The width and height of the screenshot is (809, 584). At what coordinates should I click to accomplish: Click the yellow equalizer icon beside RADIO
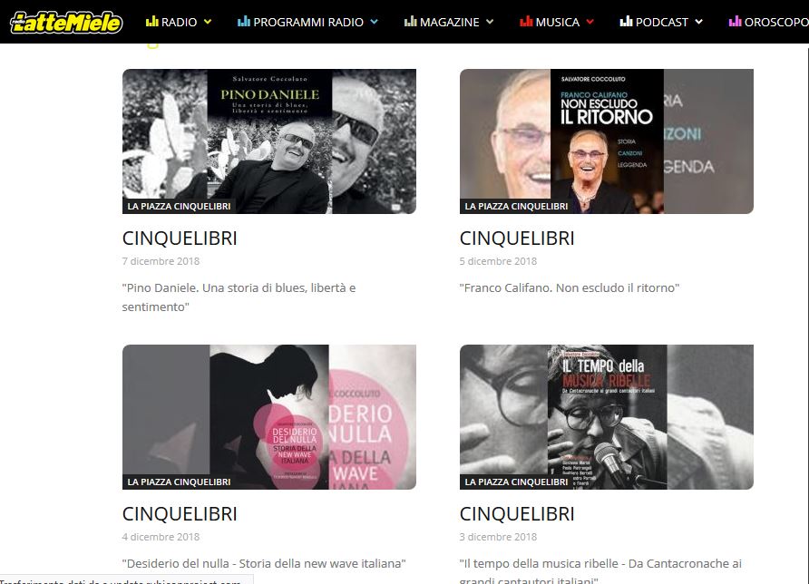[x=151, y=21]
